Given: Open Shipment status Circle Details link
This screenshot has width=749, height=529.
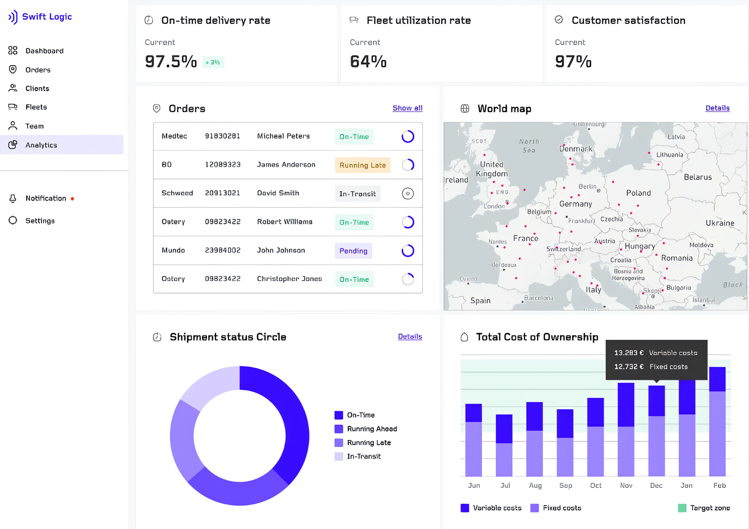Looking at the screenshot, I should click(x=410, y=336).
